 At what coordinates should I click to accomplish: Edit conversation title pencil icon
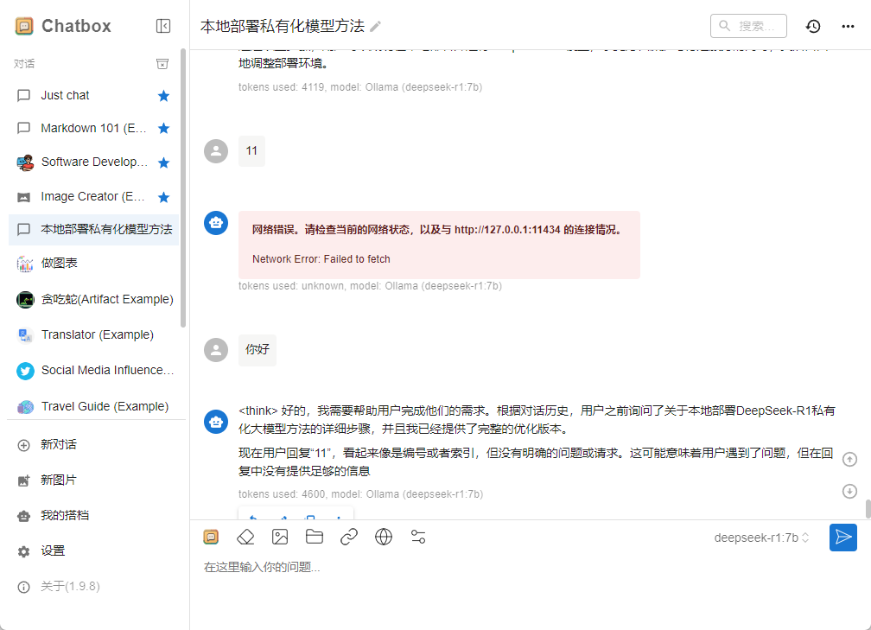(x=376, y=26)
